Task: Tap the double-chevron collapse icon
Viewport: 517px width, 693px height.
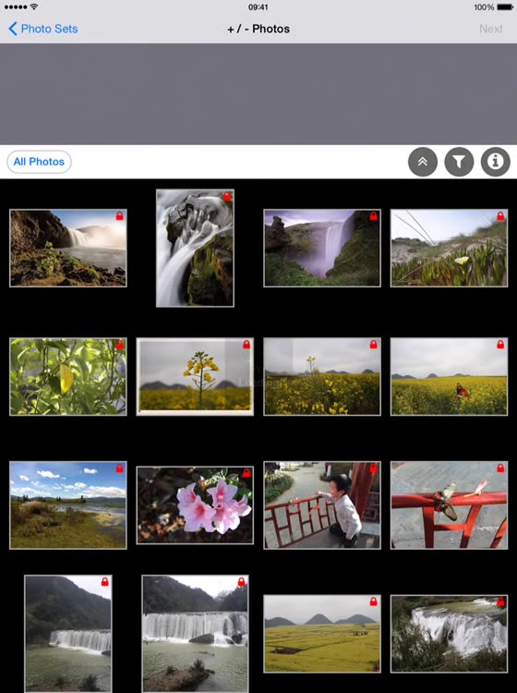Action: 423,162
